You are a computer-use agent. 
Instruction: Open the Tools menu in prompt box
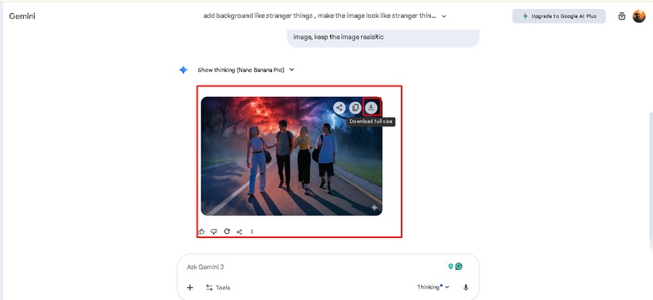[x=218, y=288]
